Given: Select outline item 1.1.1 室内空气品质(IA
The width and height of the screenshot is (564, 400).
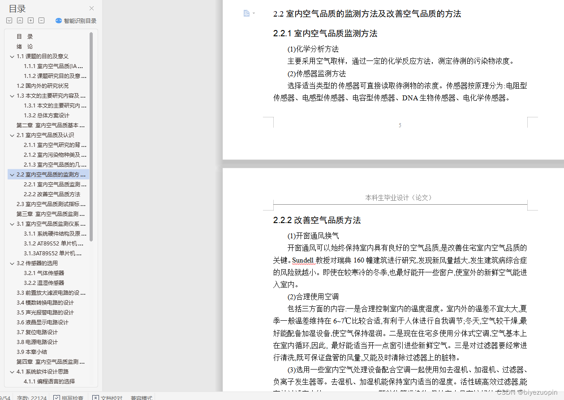Looking at the screenshot, I should point(54,66).
